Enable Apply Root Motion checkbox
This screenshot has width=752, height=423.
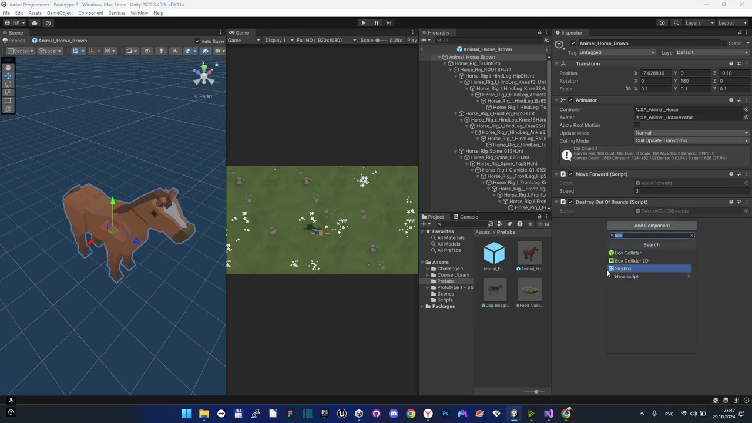[x=637, y=125]
